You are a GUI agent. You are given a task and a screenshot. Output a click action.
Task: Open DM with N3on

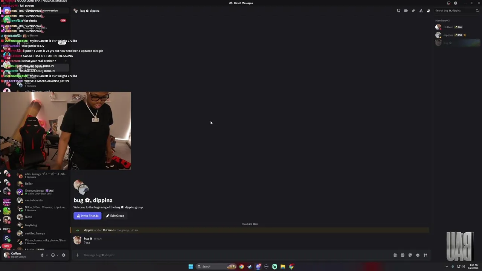click(41, 217)
